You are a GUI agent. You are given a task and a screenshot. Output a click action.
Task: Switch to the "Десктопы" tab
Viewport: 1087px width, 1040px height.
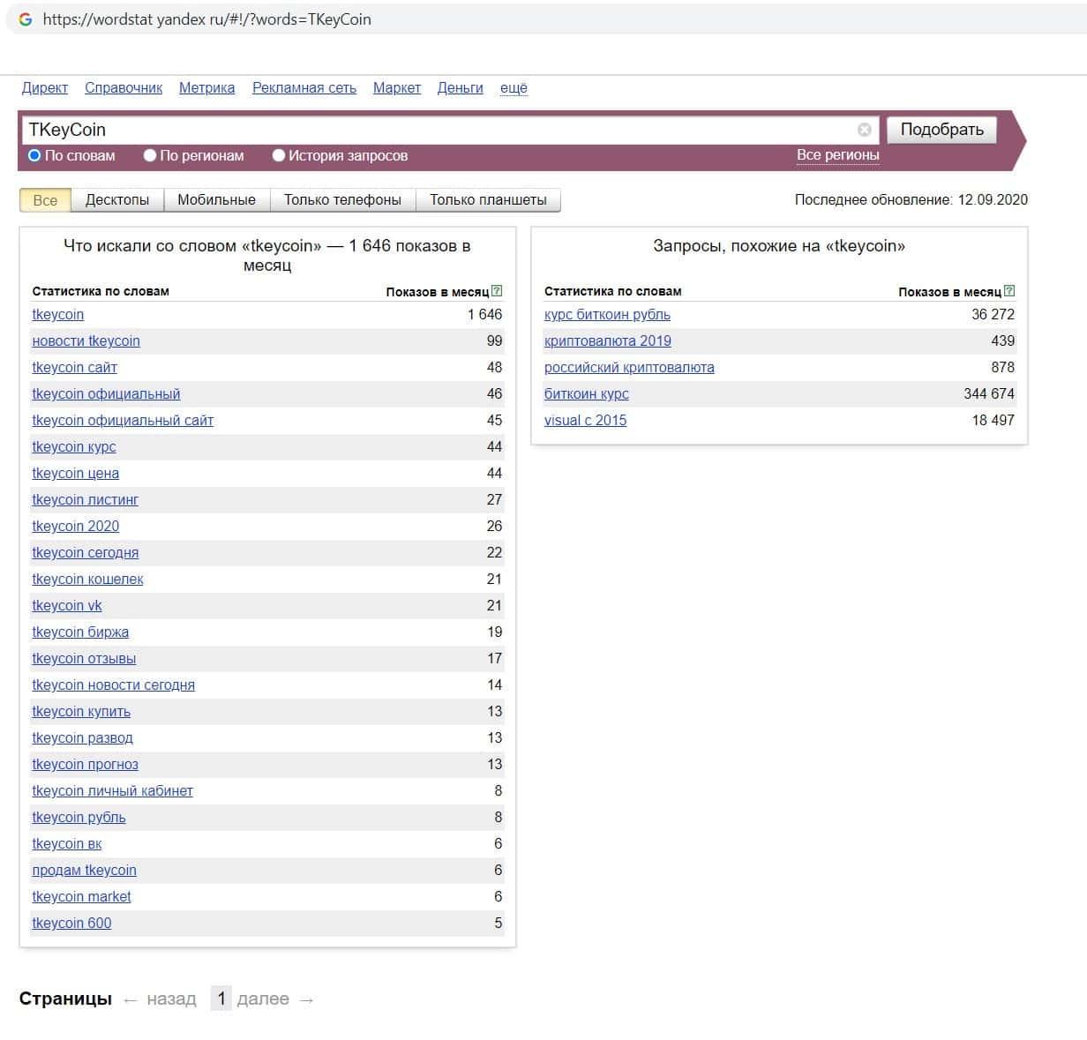[x=117, y=200]
